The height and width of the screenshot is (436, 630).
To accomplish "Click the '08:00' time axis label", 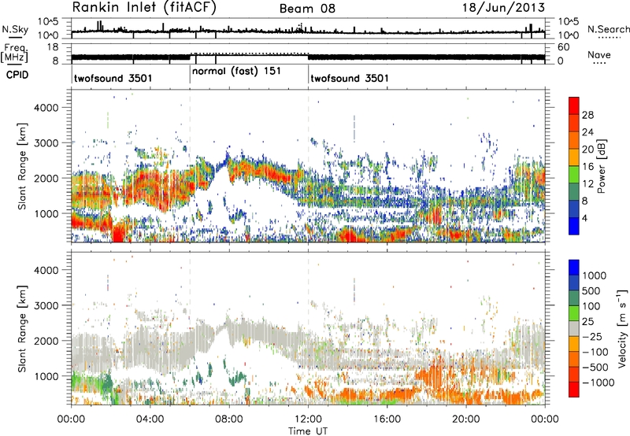I will click(x=229, y=419).
